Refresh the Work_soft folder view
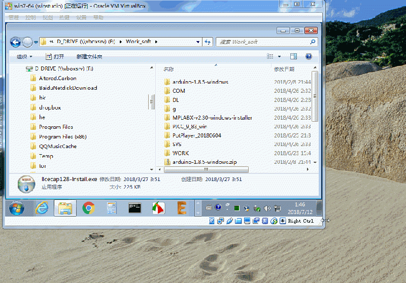 [x=208, y=42]
